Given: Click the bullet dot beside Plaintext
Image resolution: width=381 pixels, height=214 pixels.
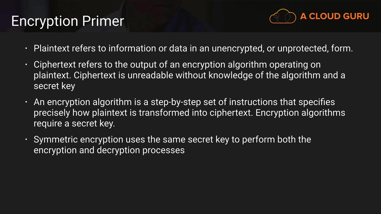Looking at the screenshot, I should click(x=26, y=48).
